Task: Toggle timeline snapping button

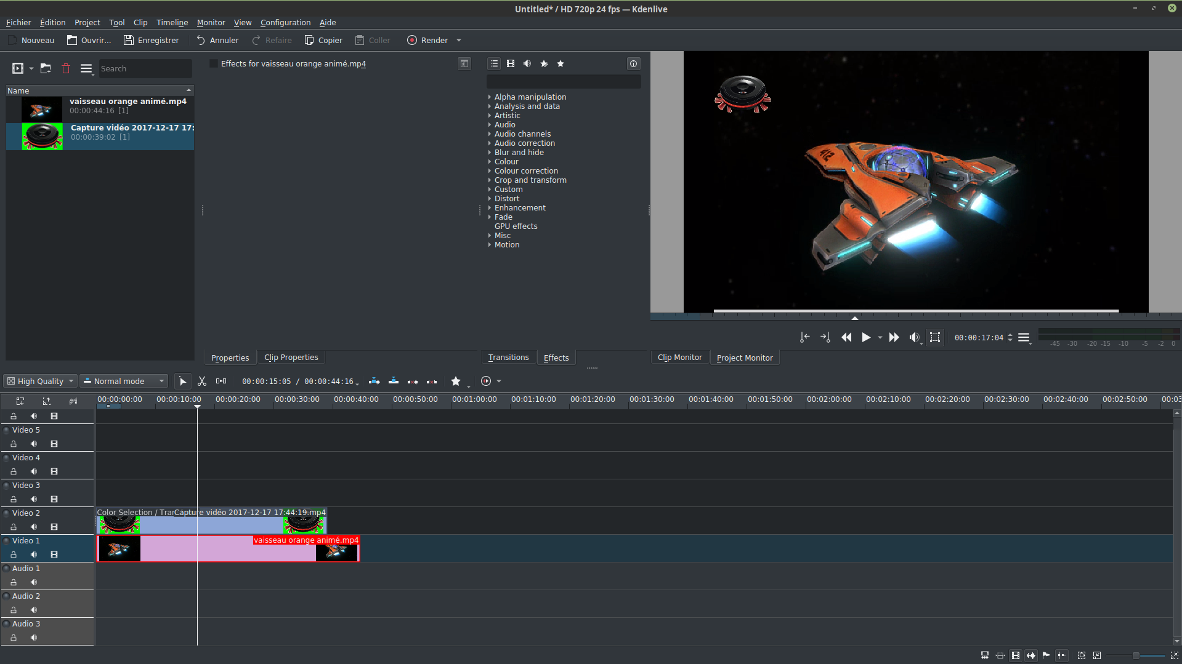Action: (1061, 655)
